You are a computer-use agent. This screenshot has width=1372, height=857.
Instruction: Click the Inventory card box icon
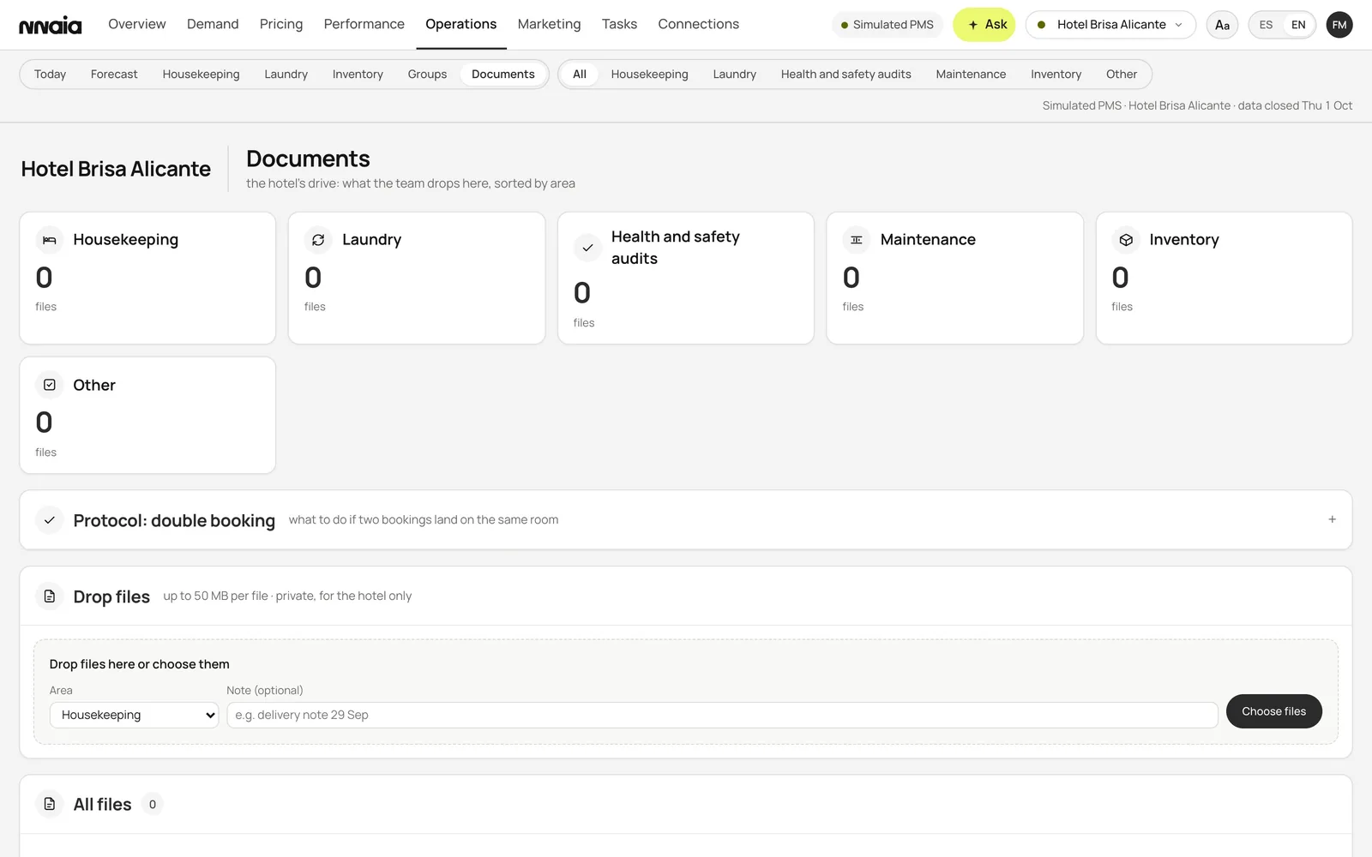tap(1126, 240)
